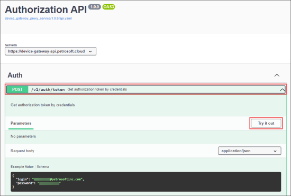Open the Servers dropdown
Viewport: 291px width, 196px height.
(50, 51)
